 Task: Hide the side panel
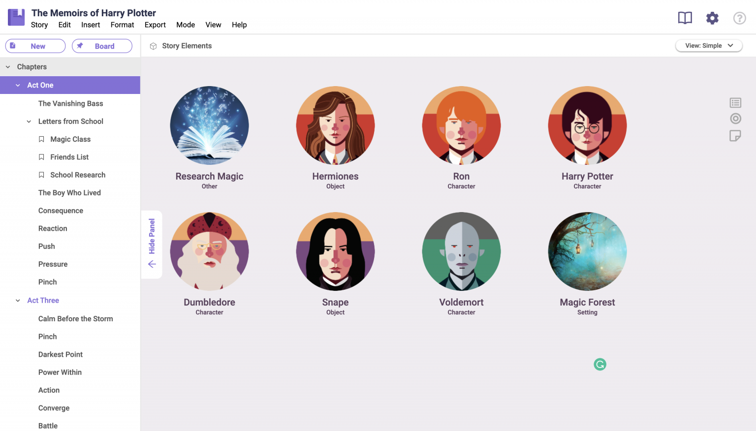tap(152, 245)
